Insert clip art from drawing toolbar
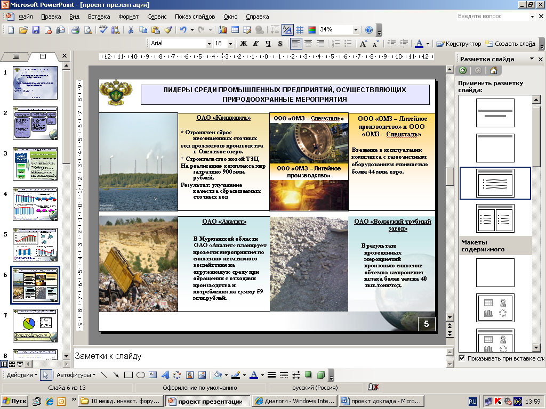 190,375
